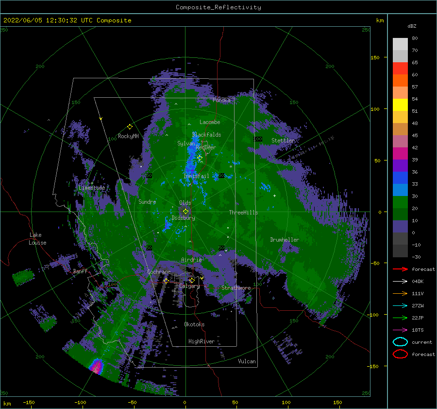Click the Composite_Reflectivity title
Image resolution: width=437 pixels, height=409 pixels.
coord(218,7)
